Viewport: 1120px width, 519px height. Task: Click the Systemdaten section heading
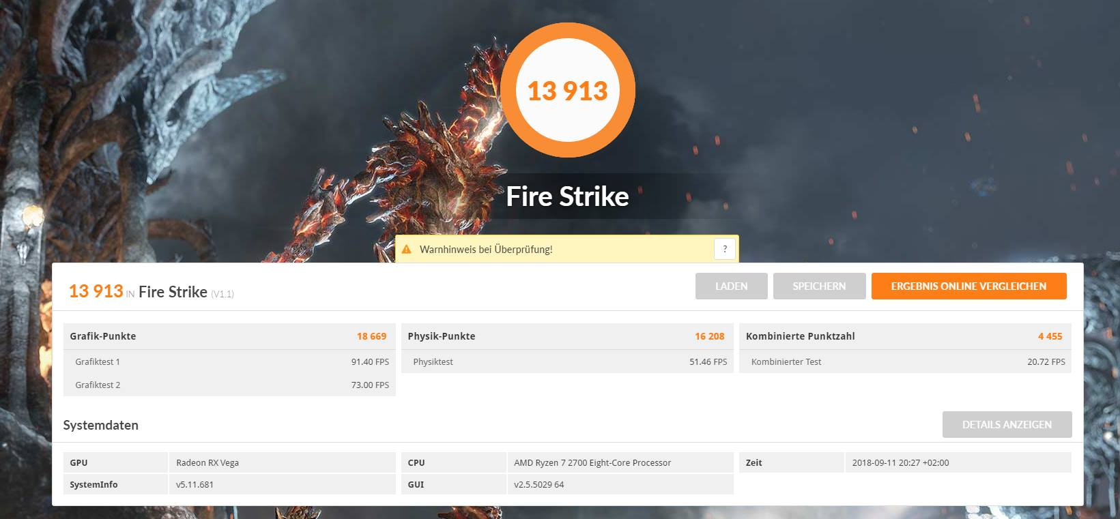click(x=101, y=426)
